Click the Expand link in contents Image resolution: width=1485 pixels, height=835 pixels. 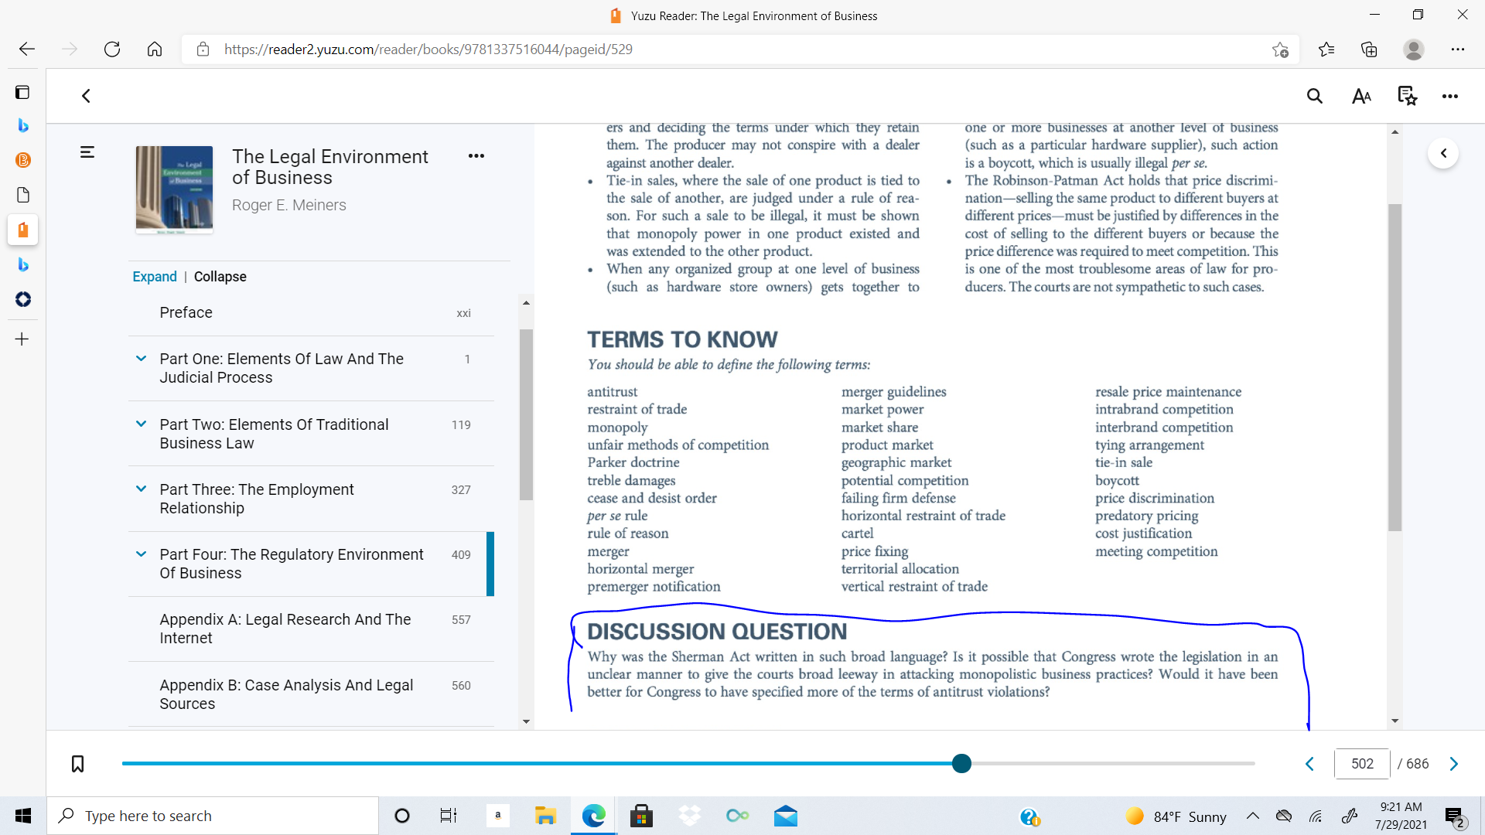[x=155, y=277]
